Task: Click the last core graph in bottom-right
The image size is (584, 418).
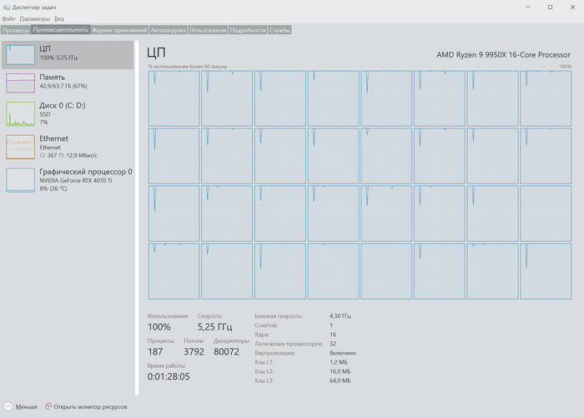Action: 546,270
